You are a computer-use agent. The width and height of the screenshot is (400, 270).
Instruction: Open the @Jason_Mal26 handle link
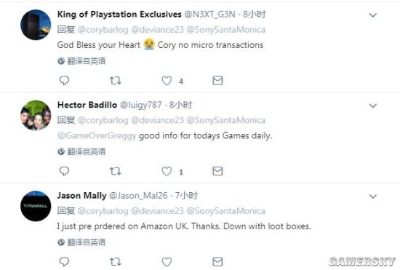tap(138, 196)
